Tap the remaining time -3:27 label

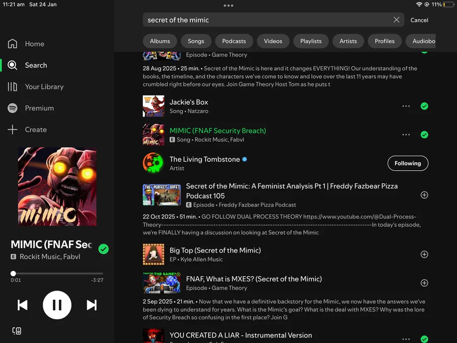[x=97, y=280]
